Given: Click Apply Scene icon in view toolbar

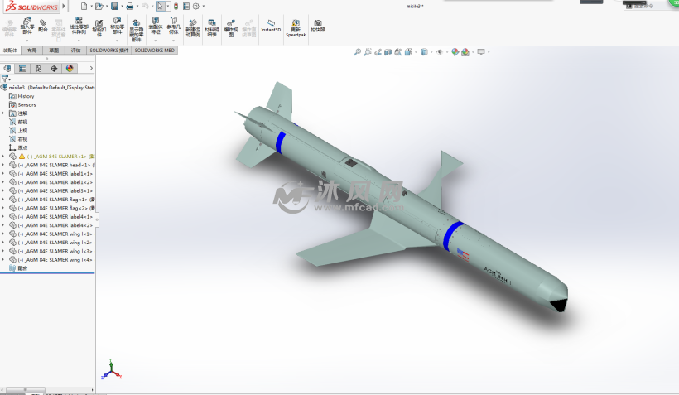Looking at the screenshot, I should click(x=465, y=52).
